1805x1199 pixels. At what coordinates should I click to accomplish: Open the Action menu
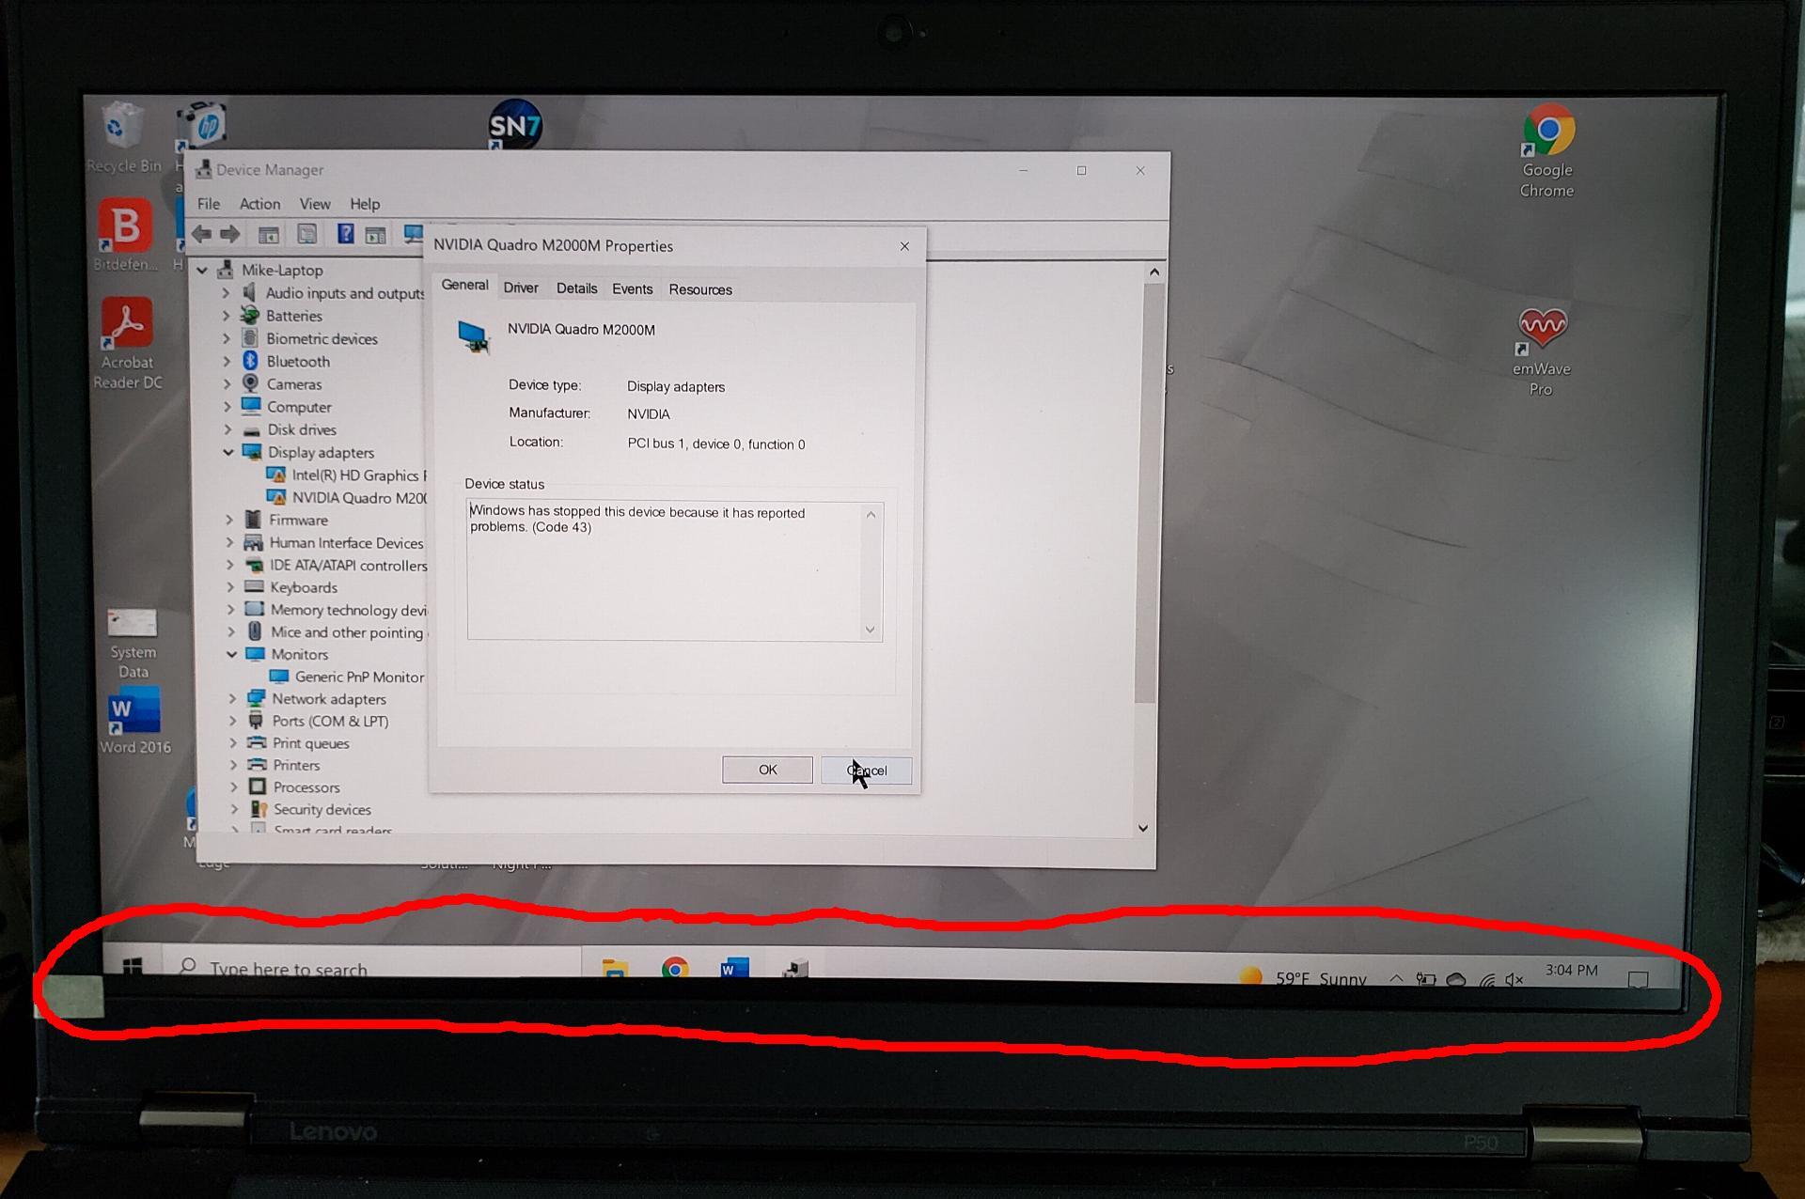tap(259, 204)
